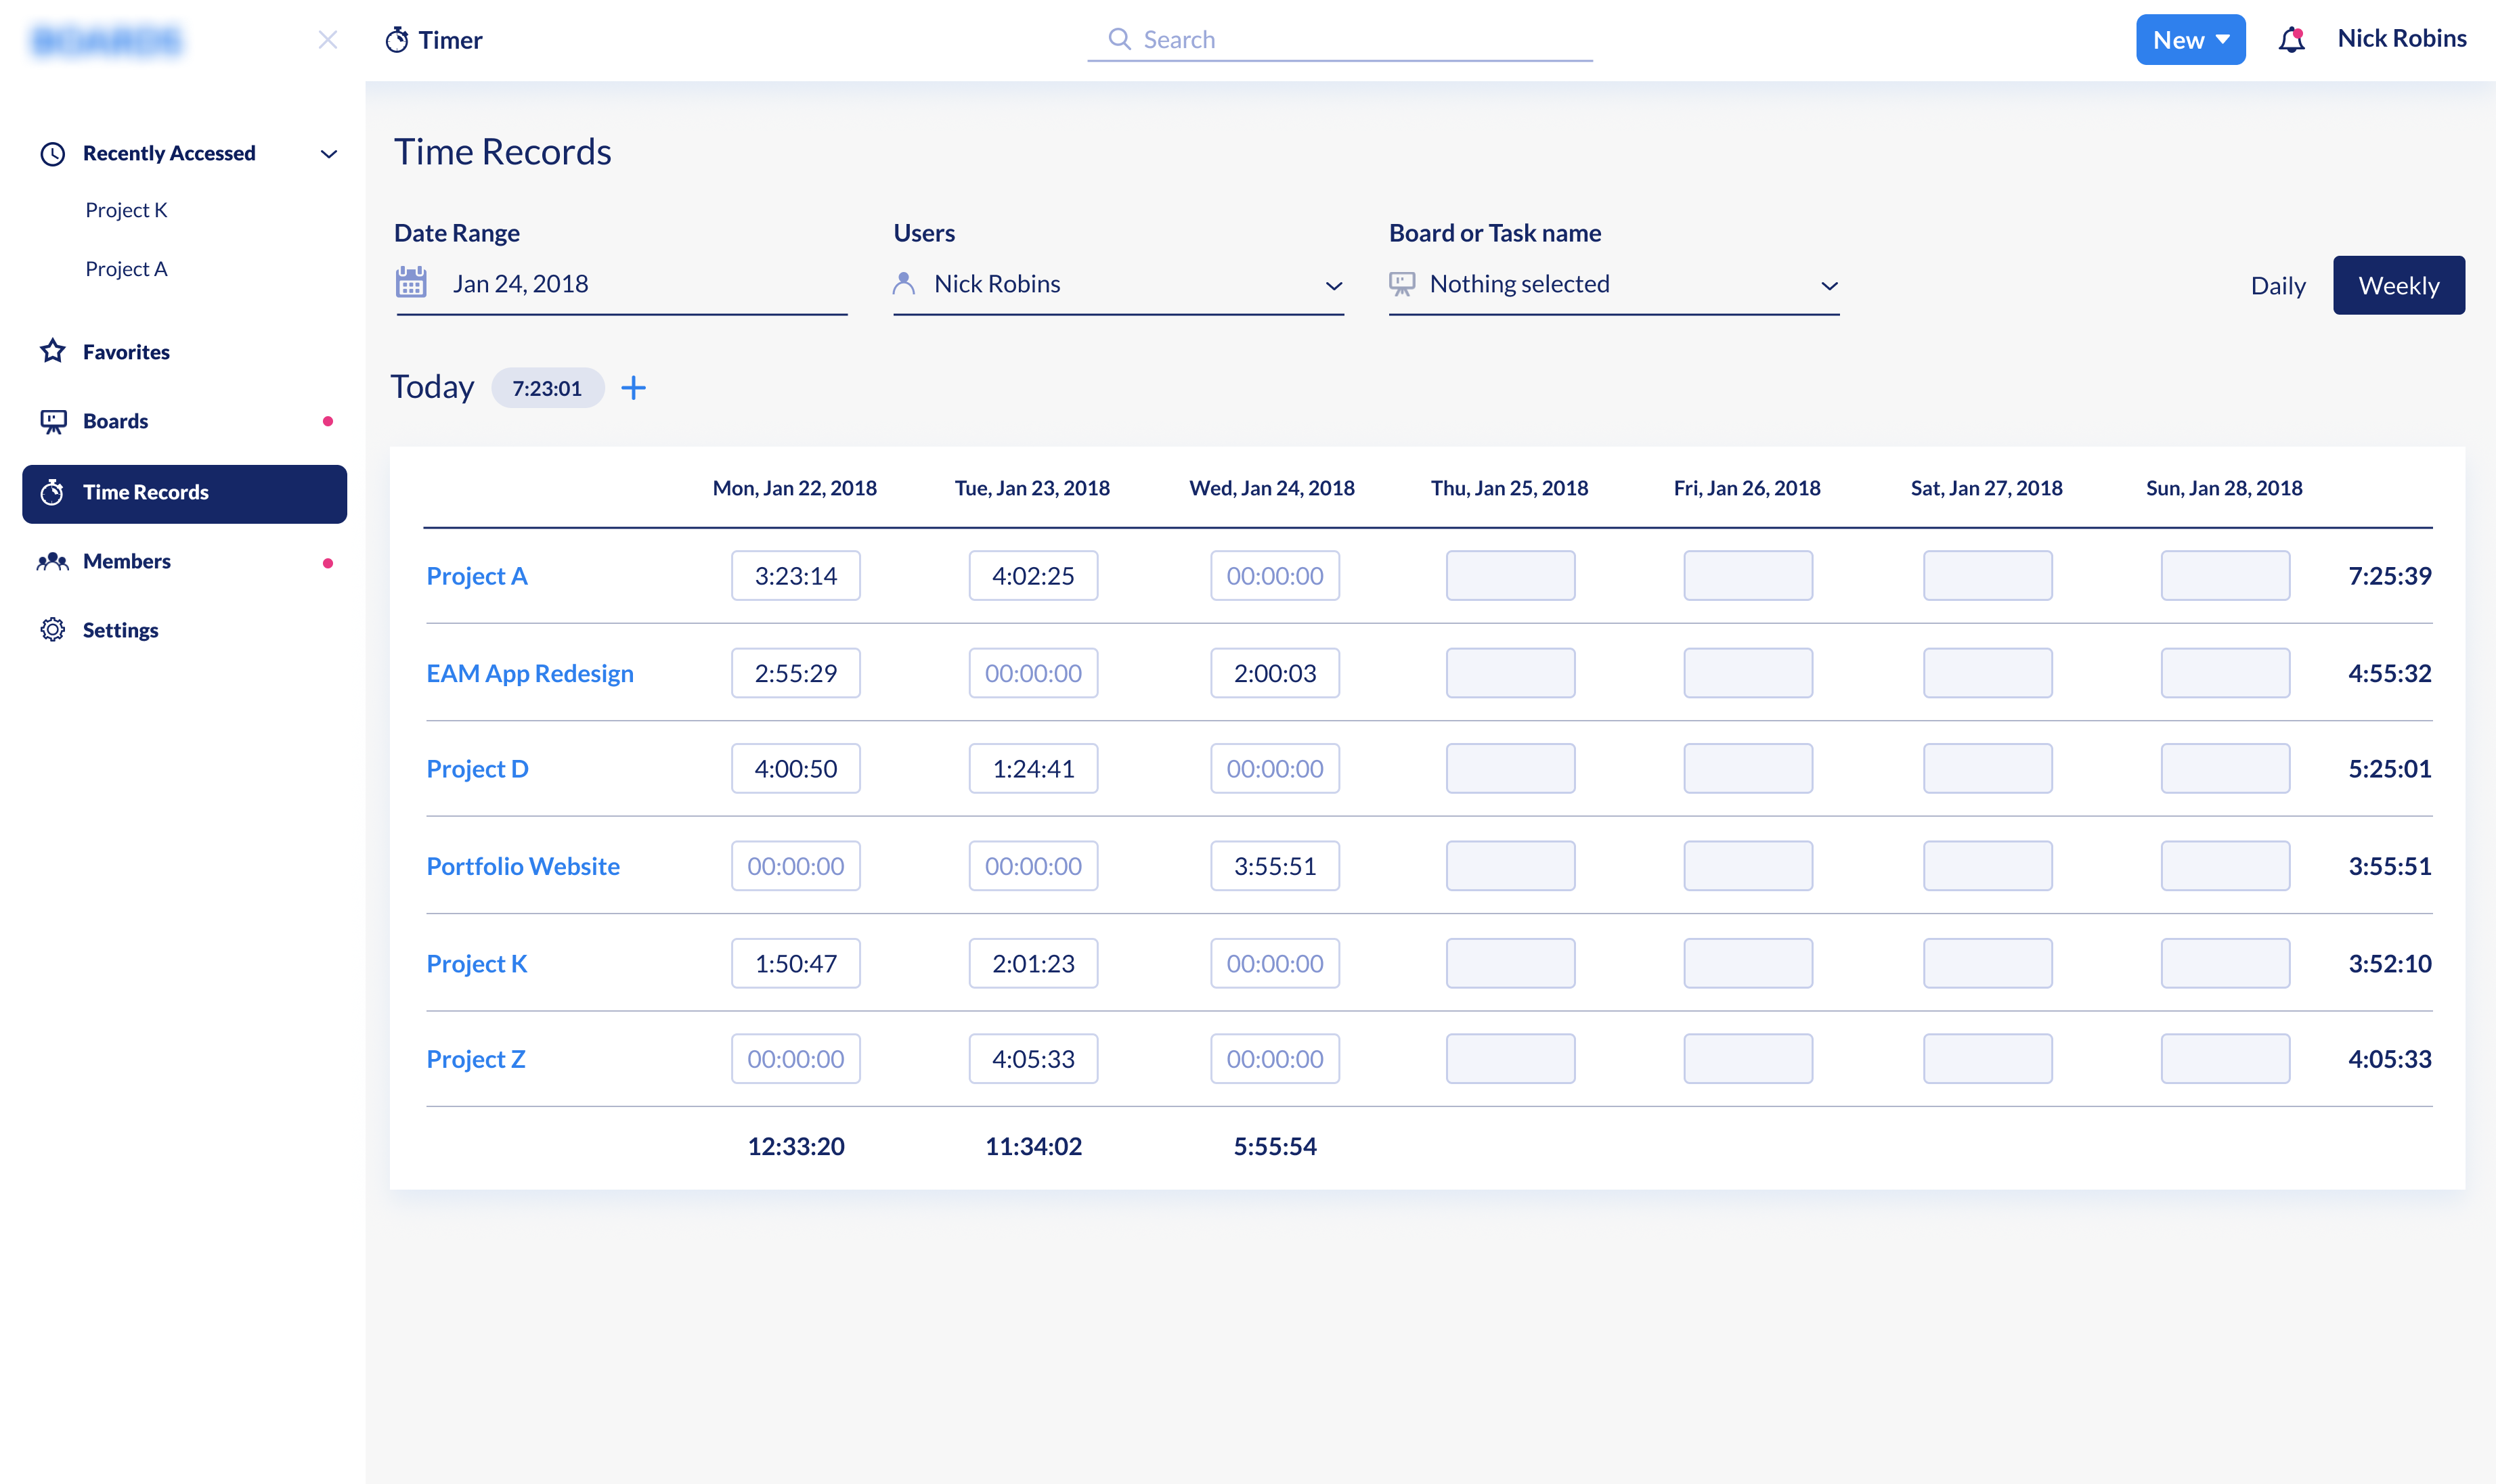Add a new time record with the plus icon
Screen dimensions: 2496x1484
click(x=634, y=388)
